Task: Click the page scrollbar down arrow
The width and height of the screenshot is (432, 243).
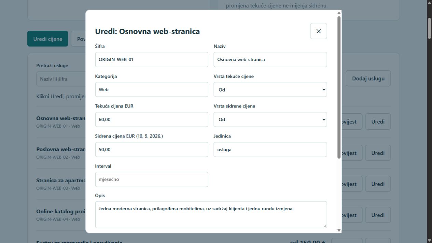Action: click(x=429, y=240)
